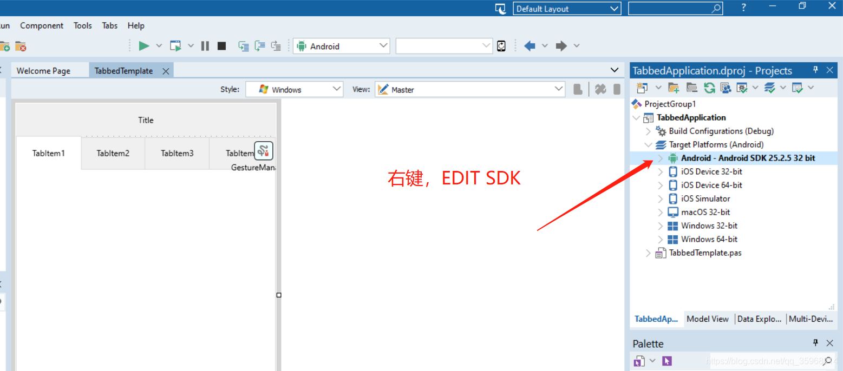Open the Component menu
This screenshot has height=371, width=843.
[42, 25]
